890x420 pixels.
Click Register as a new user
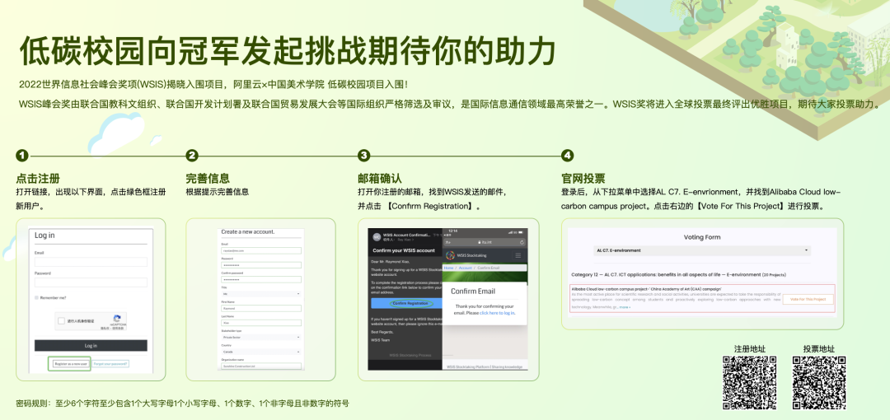[x=70, y=364]
